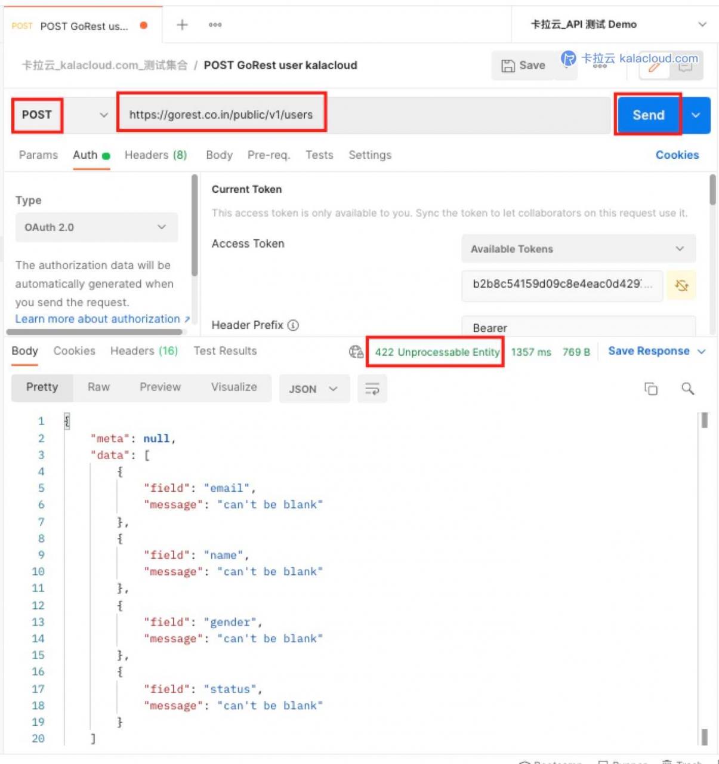Image resolution: width=719 pixels, height=764 pixels.
Task: Click the Auth panel vertical scrollbar
Action: 195,225
